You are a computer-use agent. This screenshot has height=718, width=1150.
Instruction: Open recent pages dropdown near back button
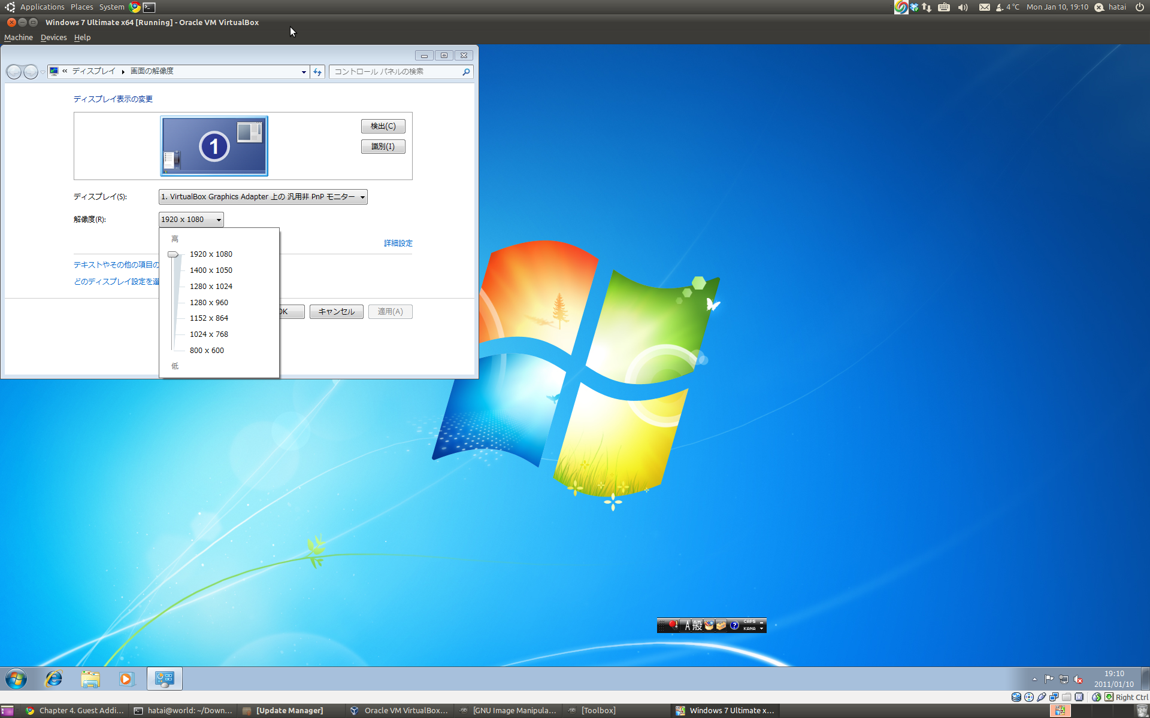pyautogui.click(x=43, y=72)
